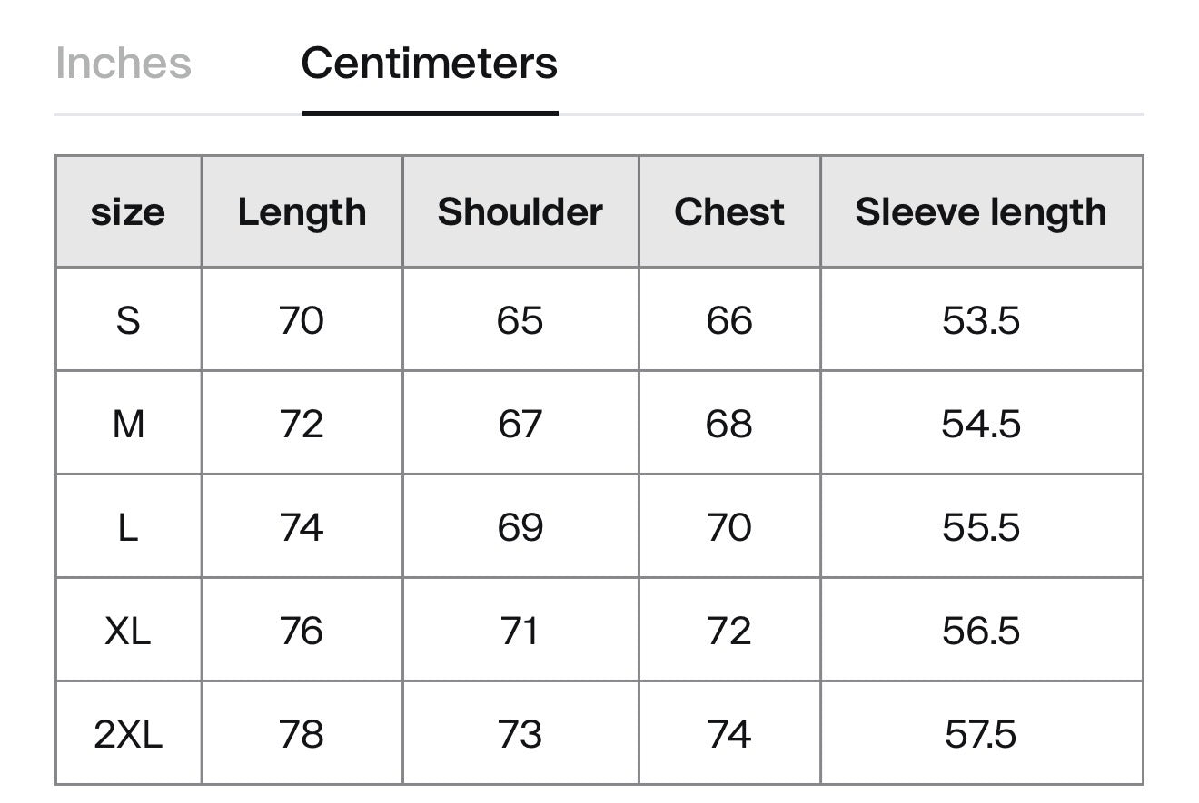Select the M size row label
The height and width of the screenshot is (803, 1199).
(128, 424)
